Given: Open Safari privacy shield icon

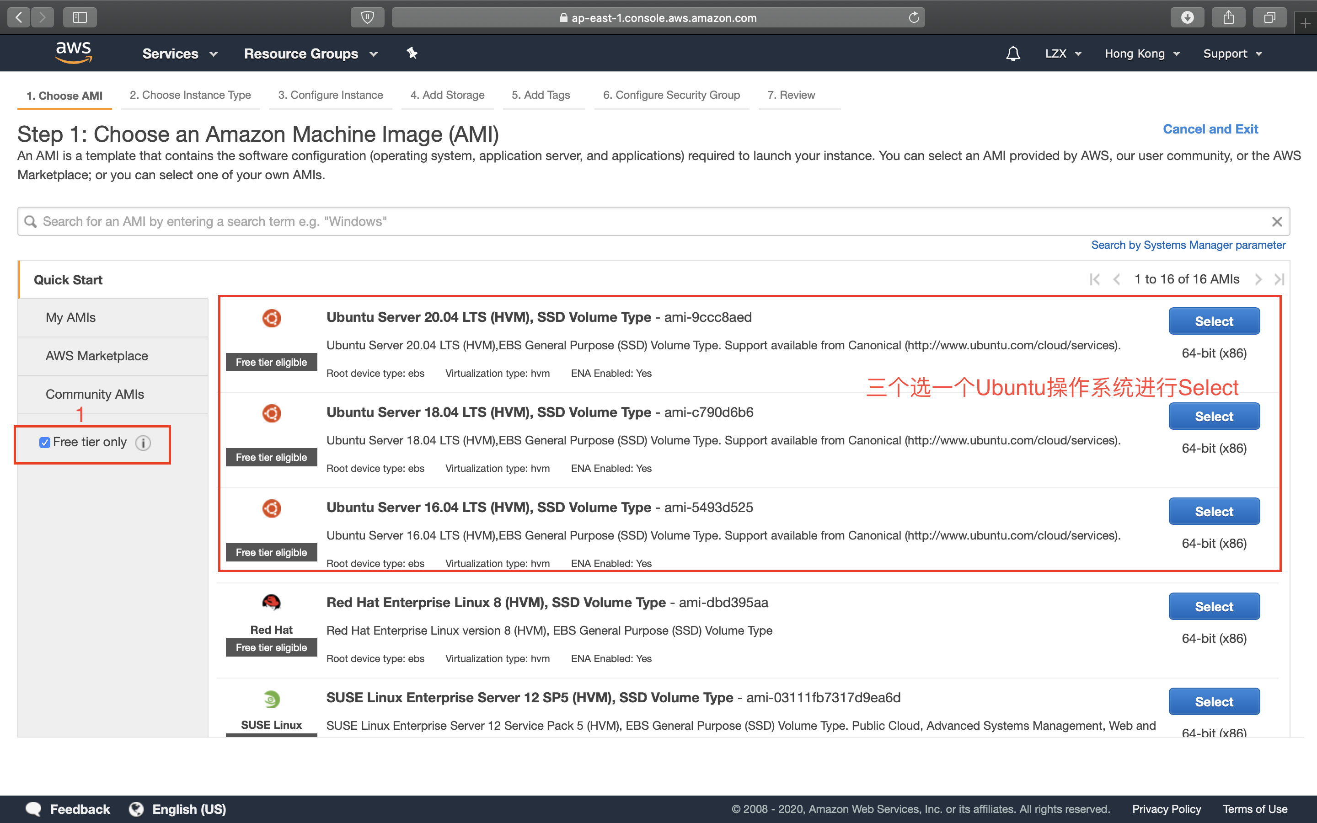Looking at the screenshot, I should [368, 17].
